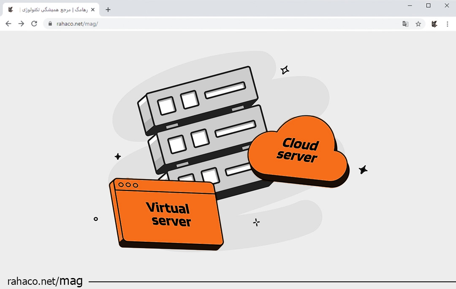This screenshot has height=289, width=456.
Task: Click the orange Cloud server cloud
Action: pyautogui.click(x=298, y=152)
